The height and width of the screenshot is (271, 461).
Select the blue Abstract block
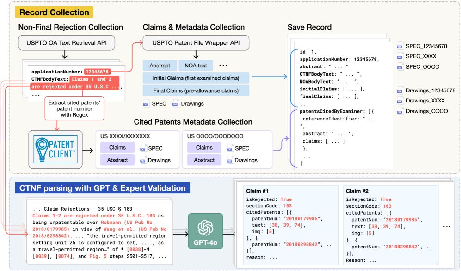160,66
